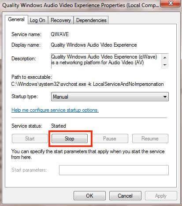This screenshot has height=206, width=182.
Task: Open the Help me configure service startup options link
Action: (55, 110)
